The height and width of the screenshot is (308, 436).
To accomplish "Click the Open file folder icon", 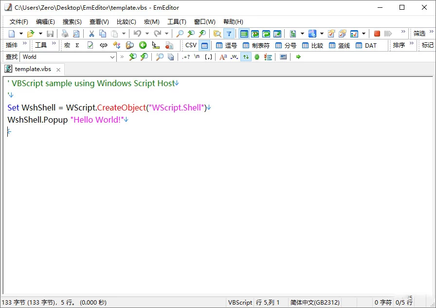I will pyautogui.click(x=31, y=34).
